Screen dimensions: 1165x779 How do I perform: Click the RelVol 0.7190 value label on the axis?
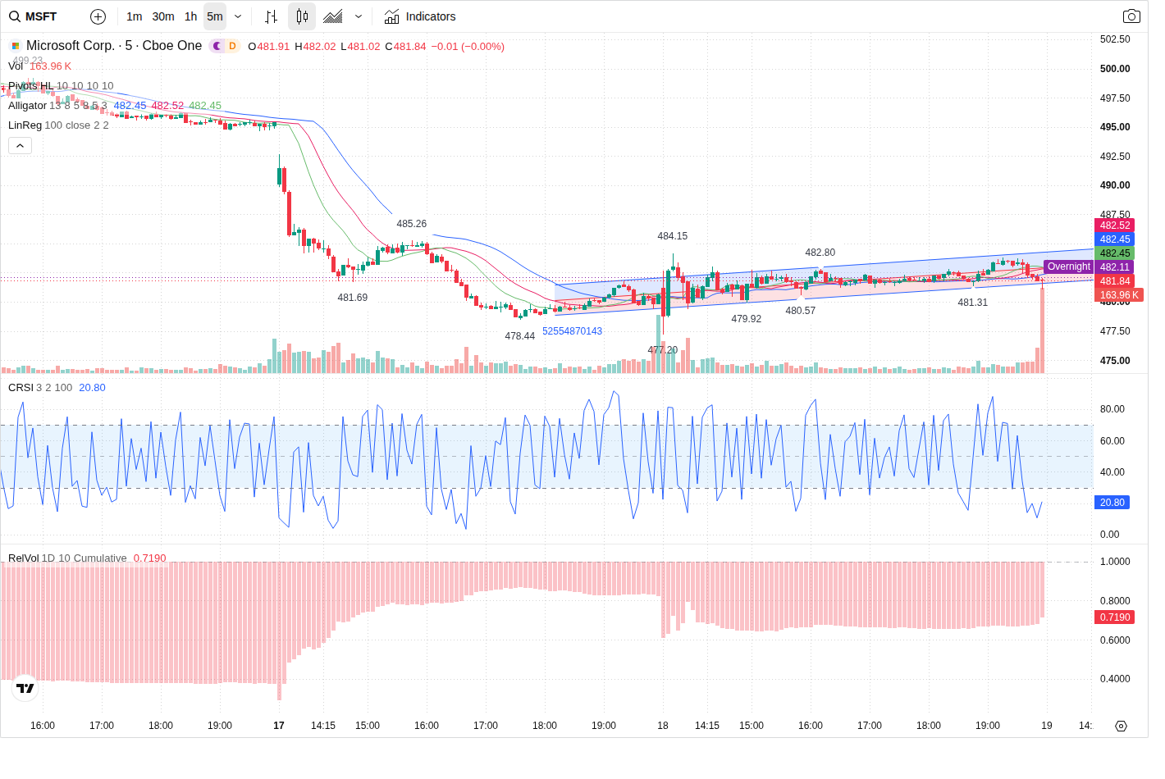(1115, 617)
